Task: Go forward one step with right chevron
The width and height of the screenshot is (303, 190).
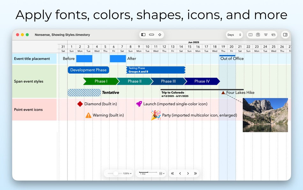Action: pos(188,173)
